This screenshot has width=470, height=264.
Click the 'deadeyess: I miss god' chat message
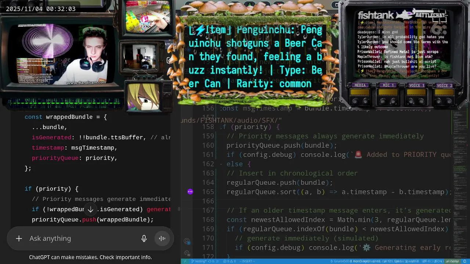(x=378, y=32)
